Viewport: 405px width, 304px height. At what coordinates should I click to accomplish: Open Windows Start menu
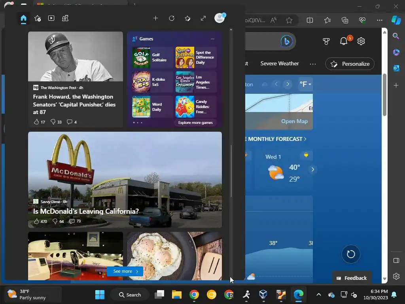click(x=100, y=294)
